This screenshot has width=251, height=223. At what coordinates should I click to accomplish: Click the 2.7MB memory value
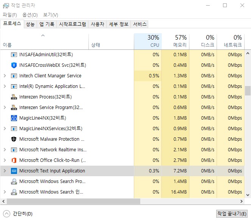[180, 160]
